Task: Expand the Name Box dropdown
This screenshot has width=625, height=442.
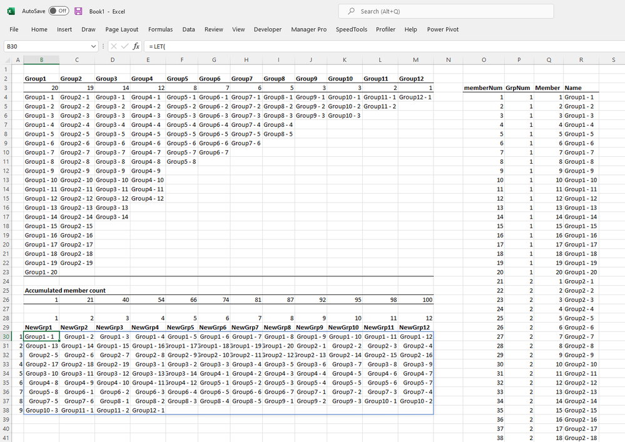Action: tap(93, 46)
